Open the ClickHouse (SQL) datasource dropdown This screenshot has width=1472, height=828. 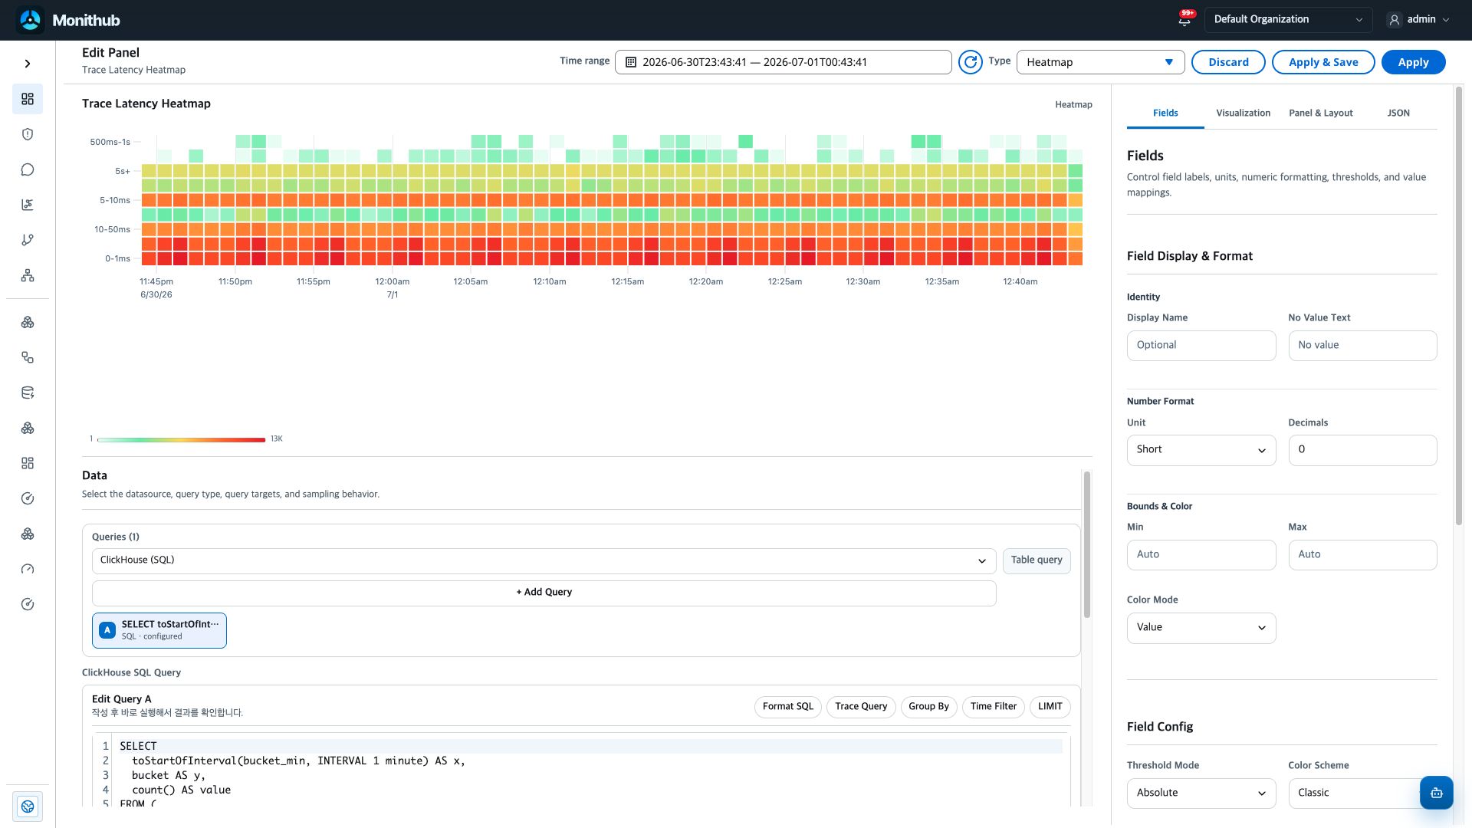click(544, 560)
